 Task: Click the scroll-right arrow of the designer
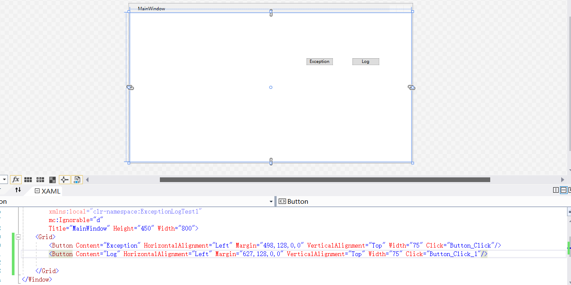[x=562, y=180]
